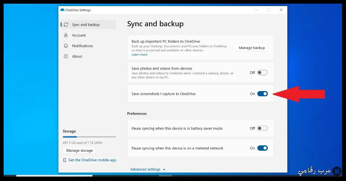Open the Notifications section
This screenshot has width=346, height=181.
(89, 46)
